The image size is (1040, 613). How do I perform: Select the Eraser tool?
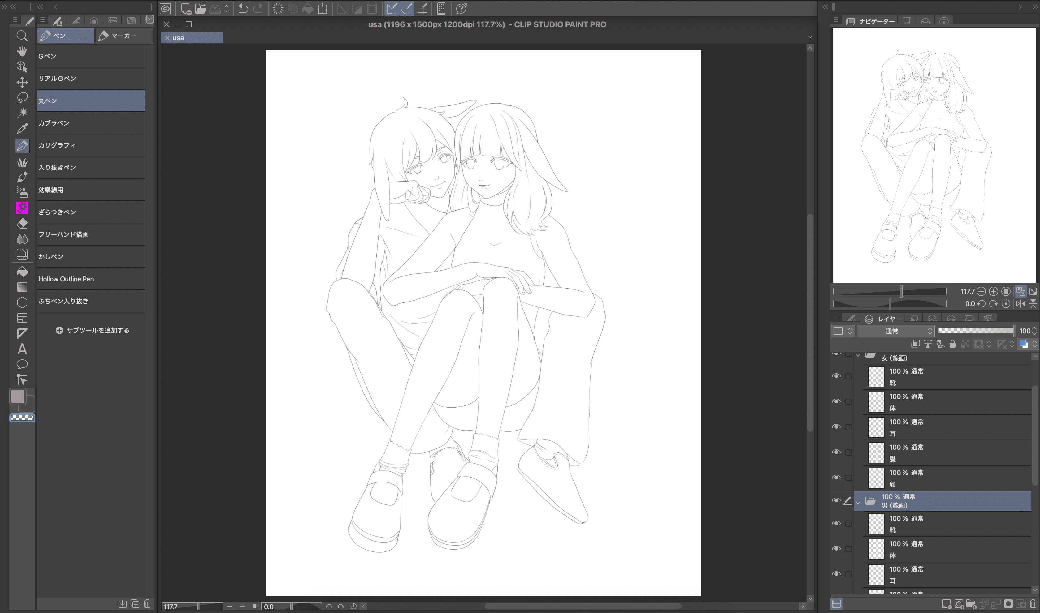[x=22, y=224]
